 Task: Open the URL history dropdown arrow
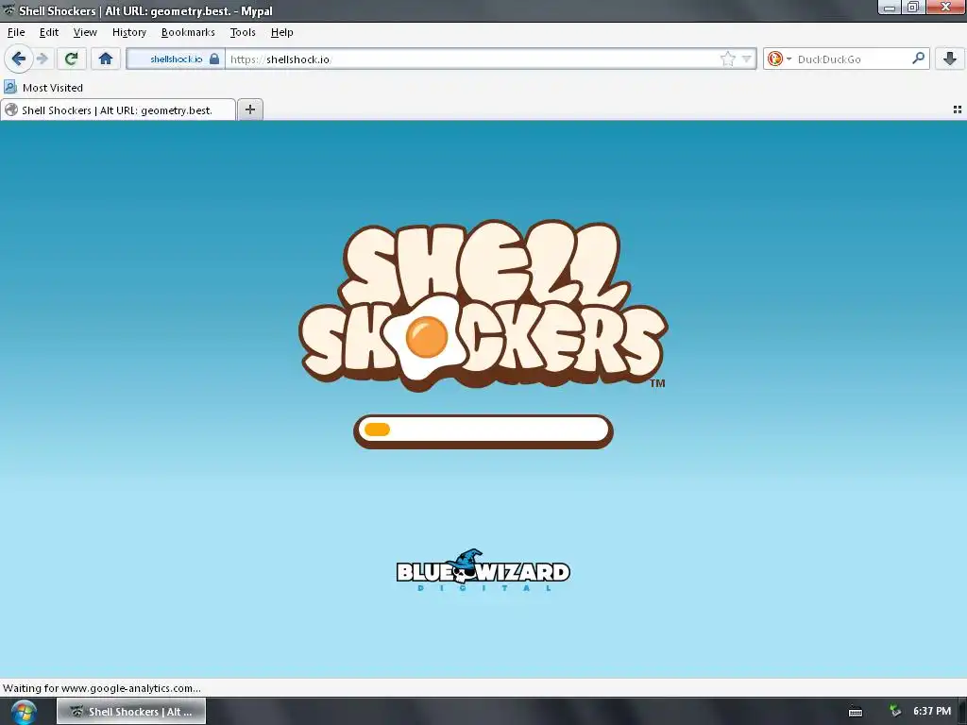[x=747, y=59]
